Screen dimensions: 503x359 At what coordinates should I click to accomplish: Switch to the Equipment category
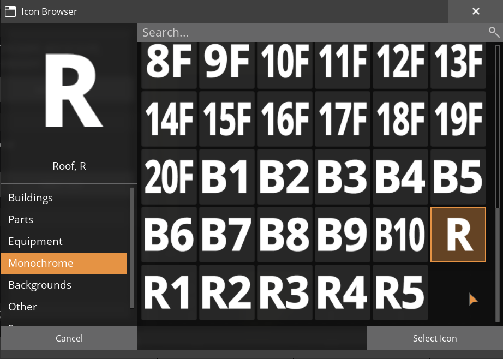[64, 241]
